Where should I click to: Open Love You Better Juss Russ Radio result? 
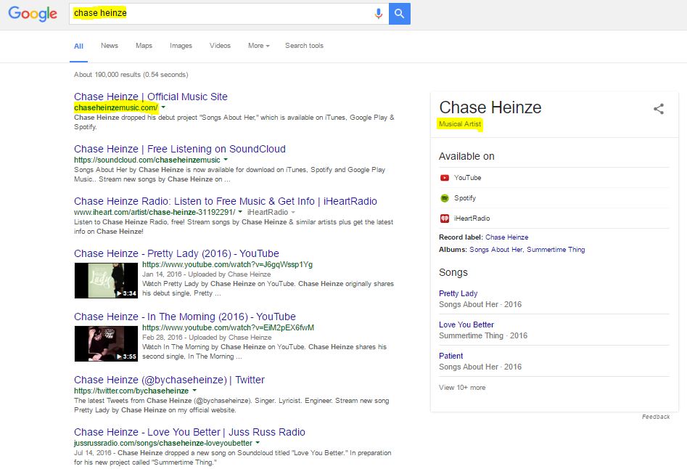189,432
